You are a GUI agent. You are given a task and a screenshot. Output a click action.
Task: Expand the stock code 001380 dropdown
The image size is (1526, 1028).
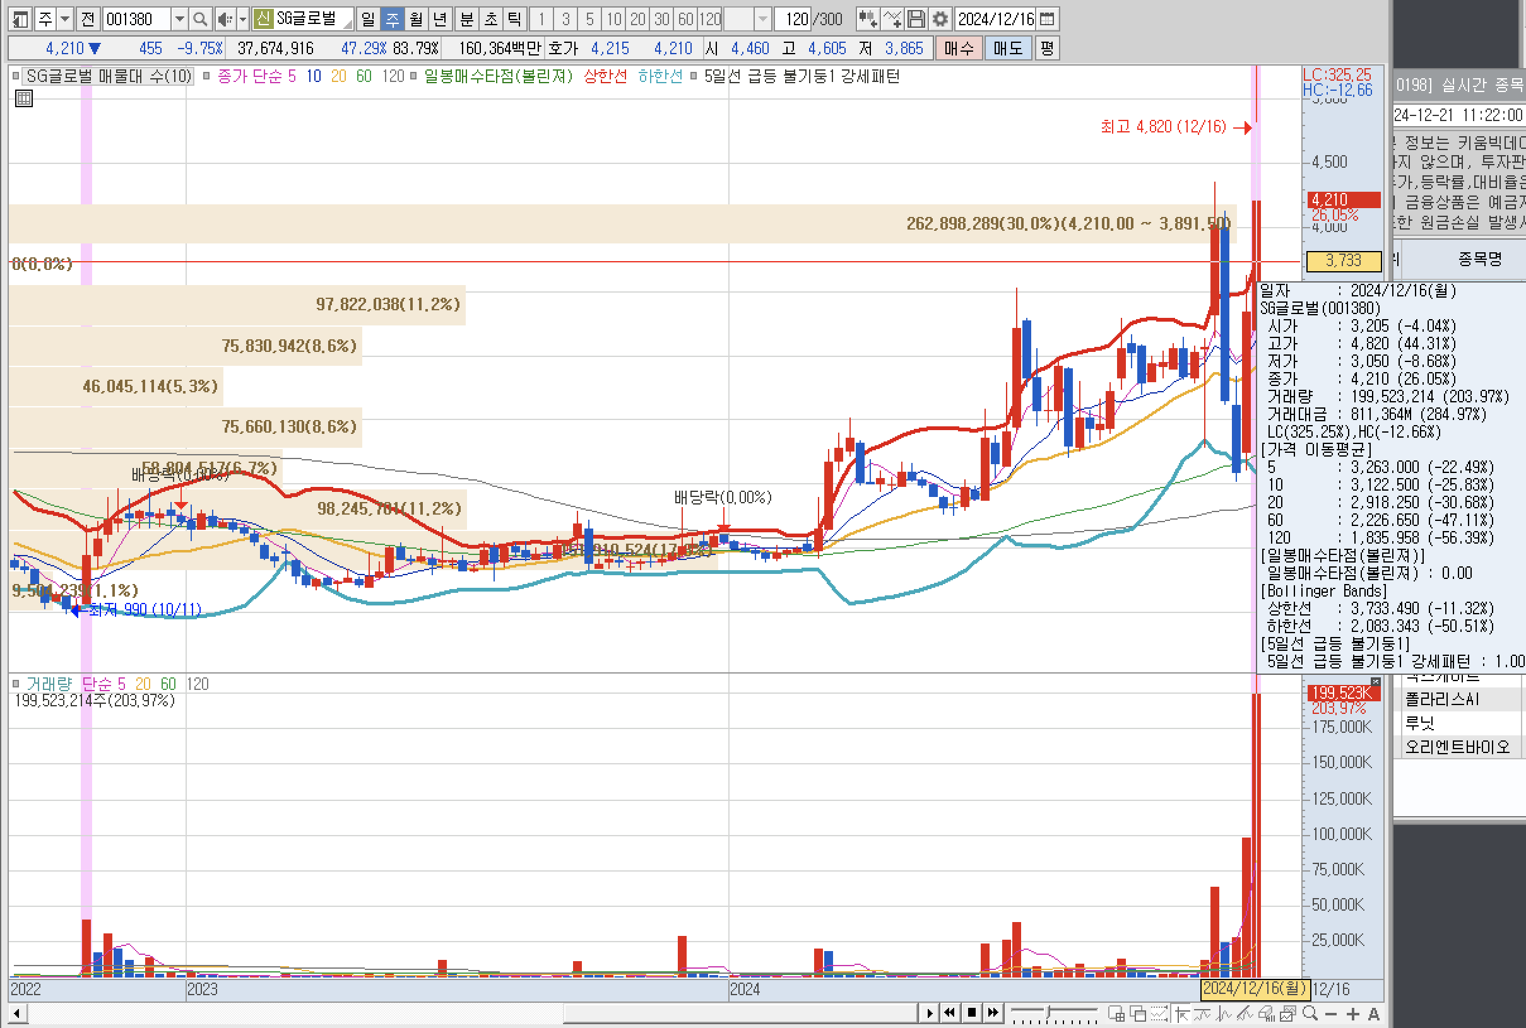tap(179, 19)
